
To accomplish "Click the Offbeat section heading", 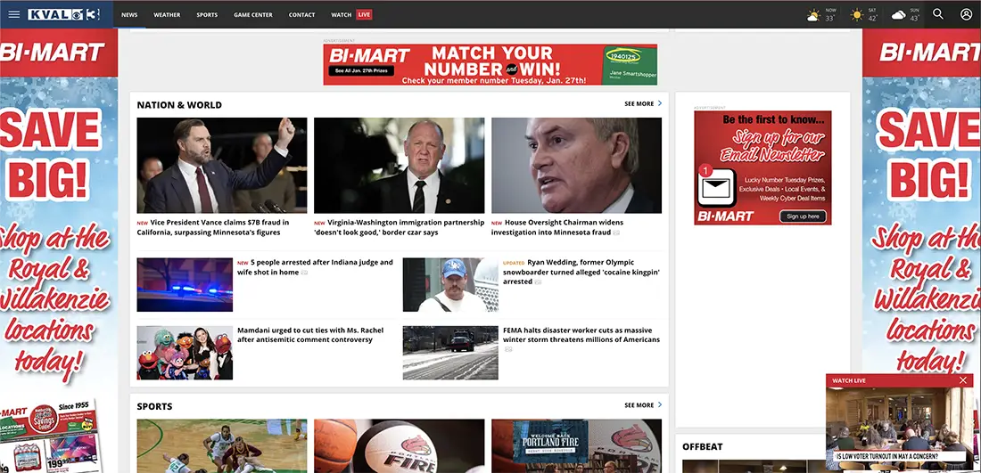I will click(x=703, y=447).
